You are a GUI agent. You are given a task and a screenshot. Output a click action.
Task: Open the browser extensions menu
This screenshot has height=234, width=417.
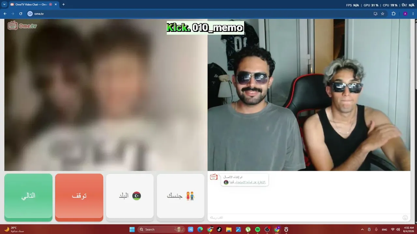point(394,14)
